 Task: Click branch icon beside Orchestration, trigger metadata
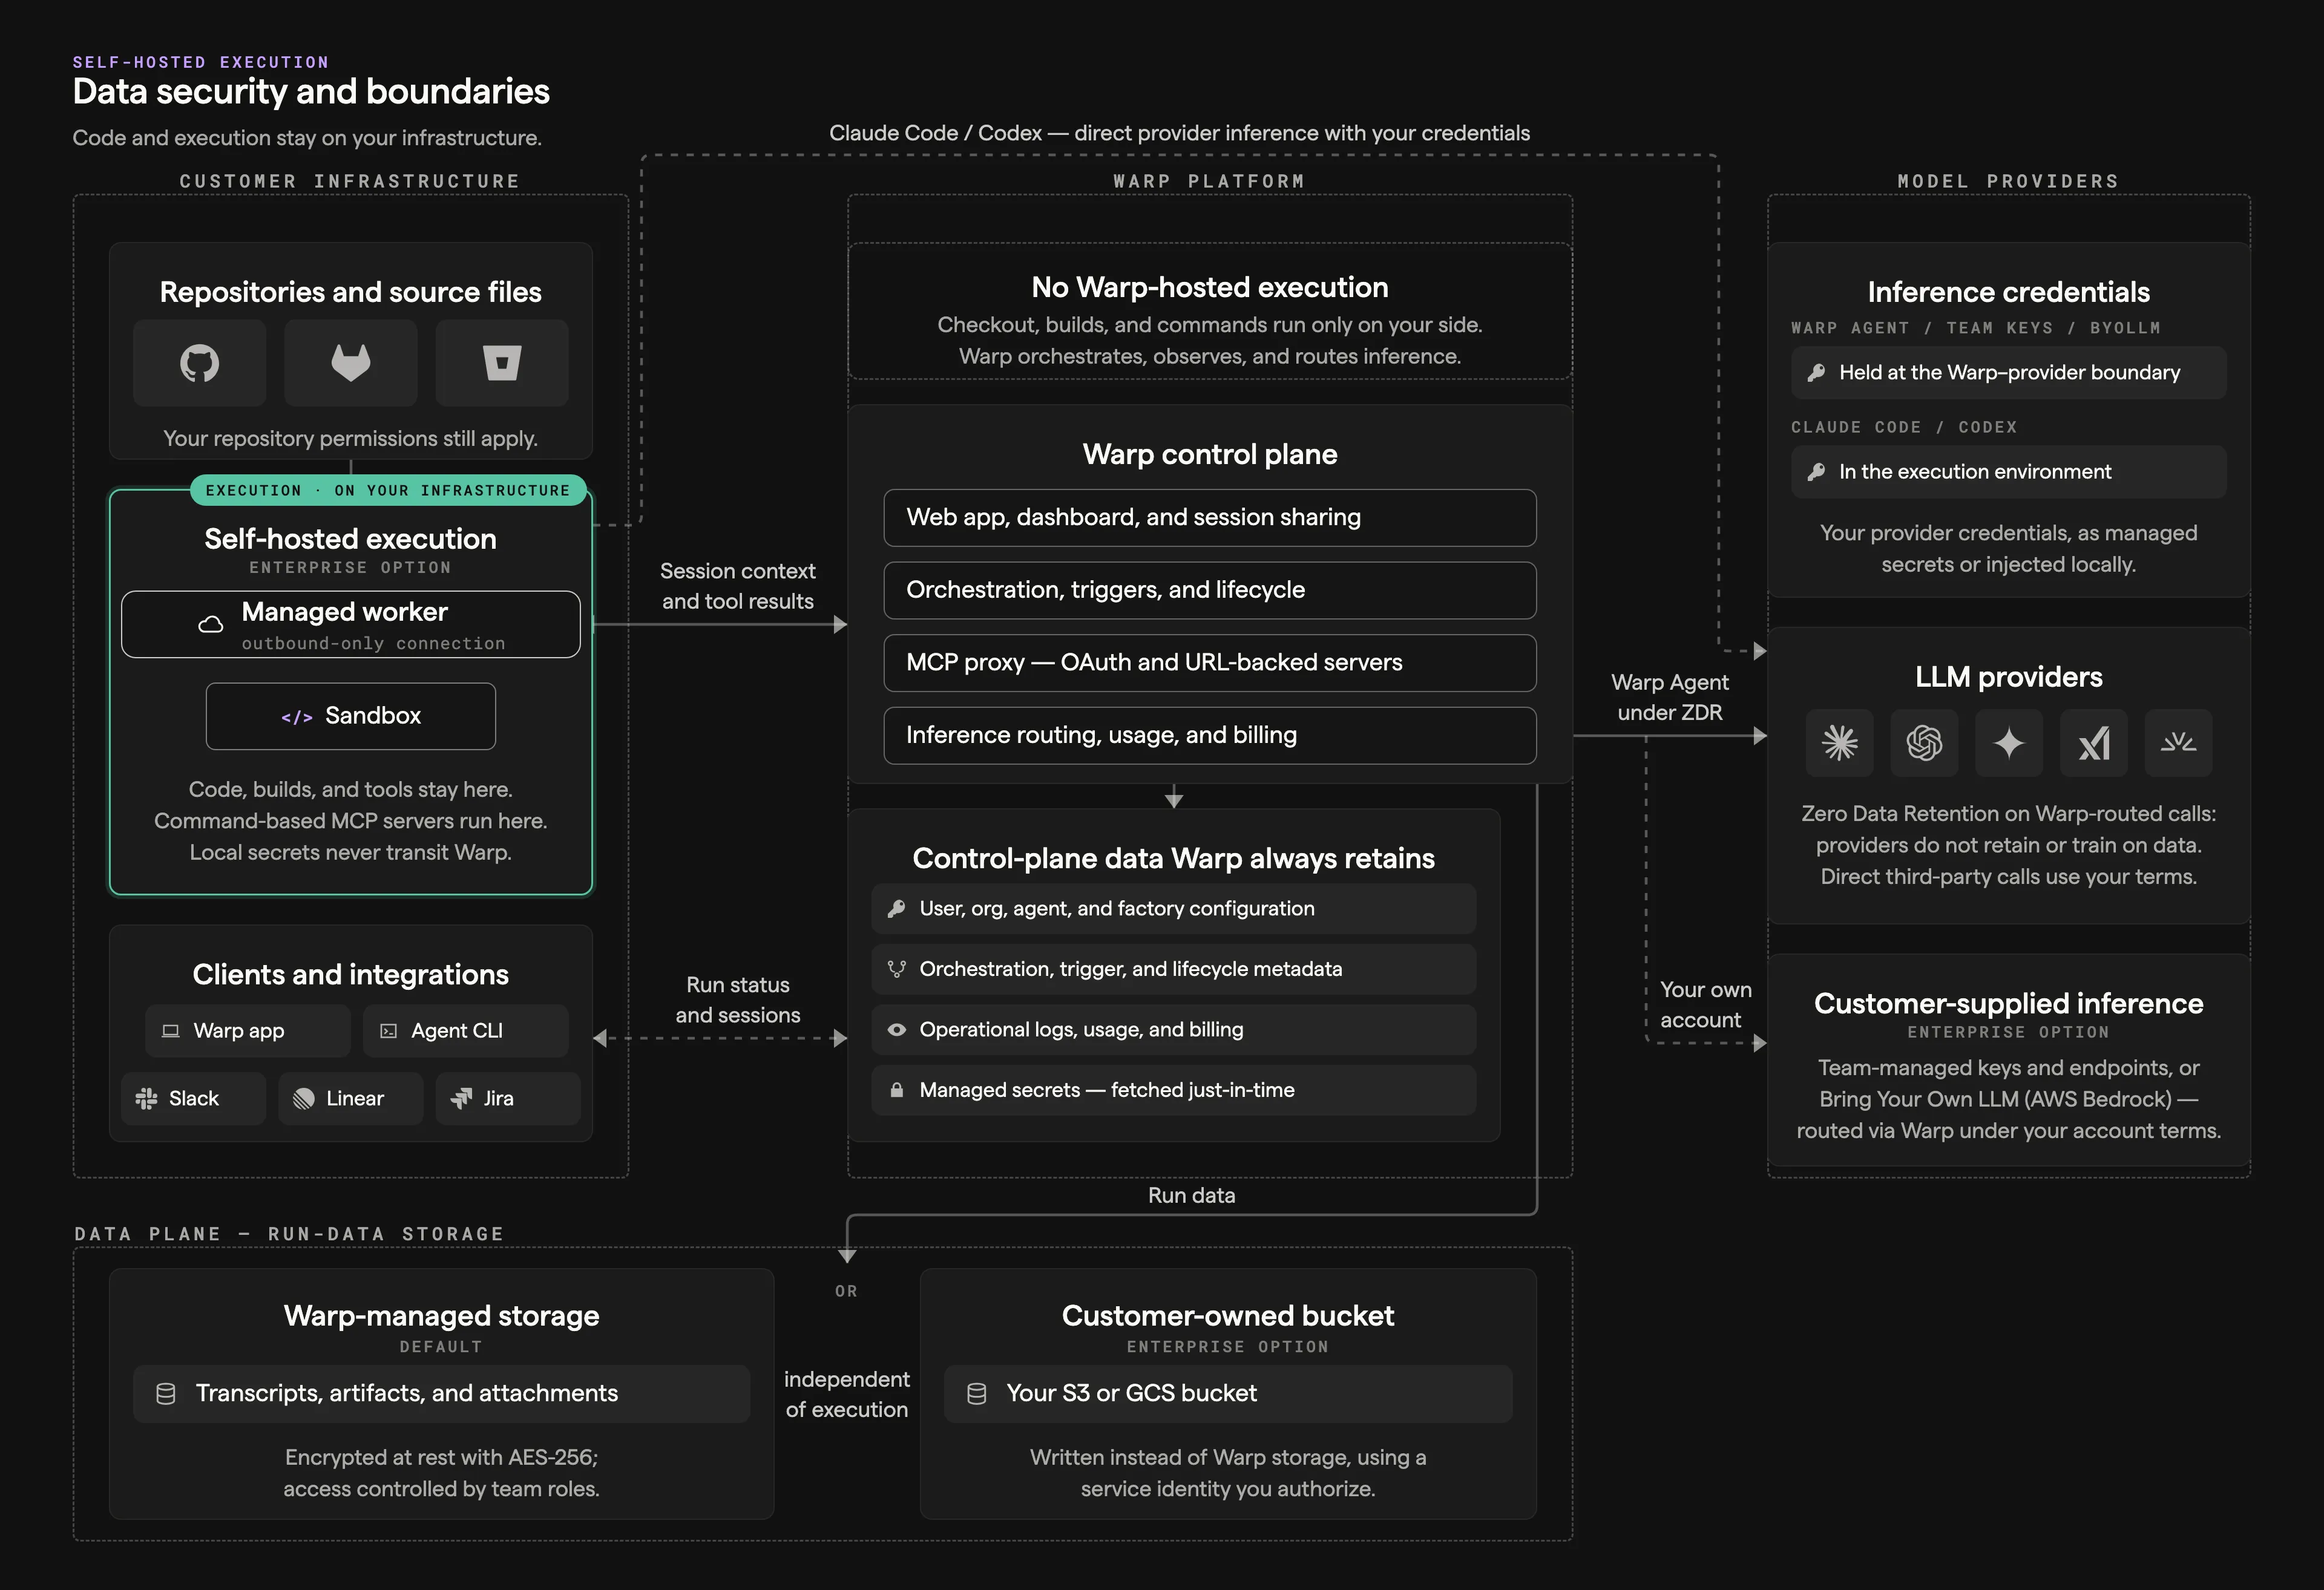[897, 969]
